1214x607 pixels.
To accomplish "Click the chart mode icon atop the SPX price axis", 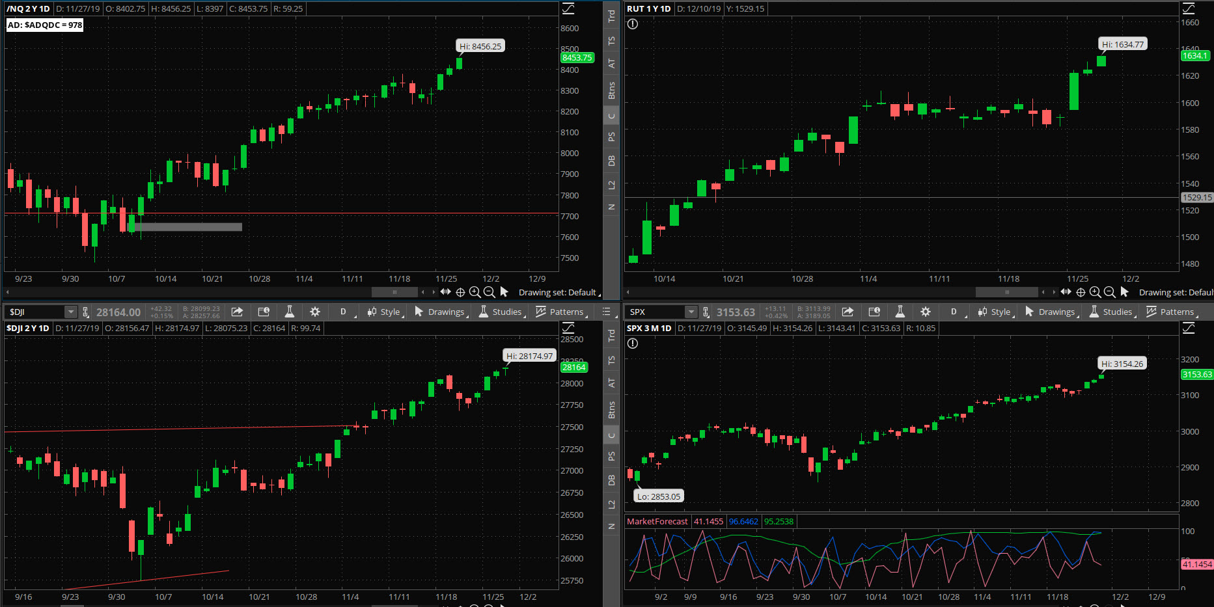I will (x=1189, y=328).
